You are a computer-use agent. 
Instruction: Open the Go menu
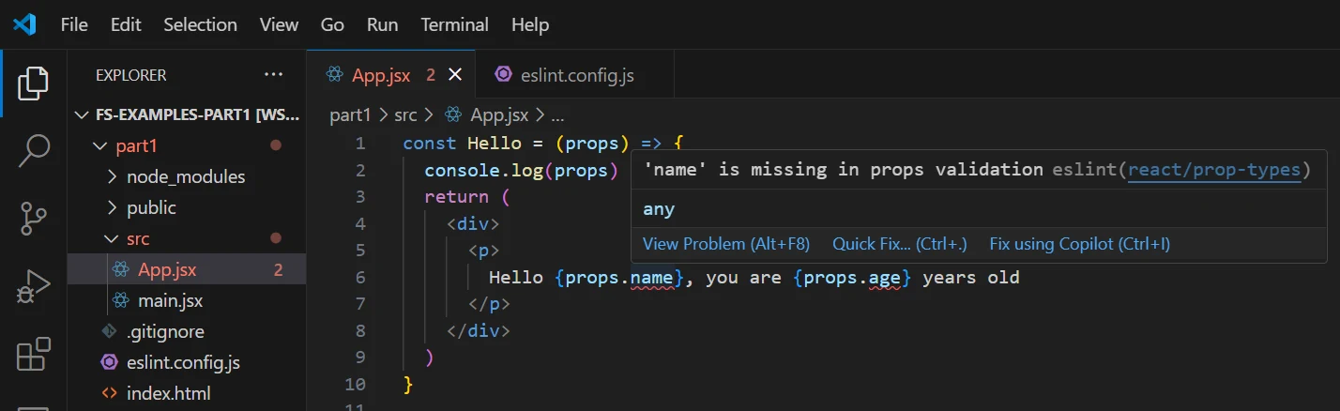[332, 25]
